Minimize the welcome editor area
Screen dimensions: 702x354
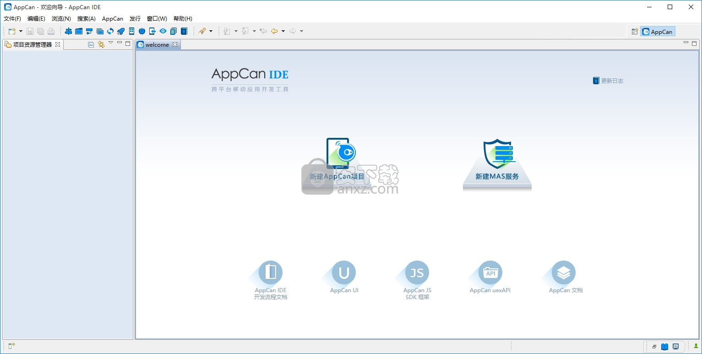(x=686, y=43)
